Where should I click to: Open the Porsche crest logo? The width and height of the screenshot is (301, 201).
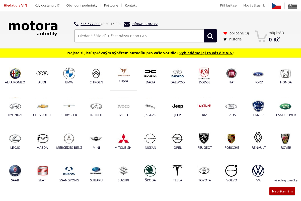(x=232, y=139)
